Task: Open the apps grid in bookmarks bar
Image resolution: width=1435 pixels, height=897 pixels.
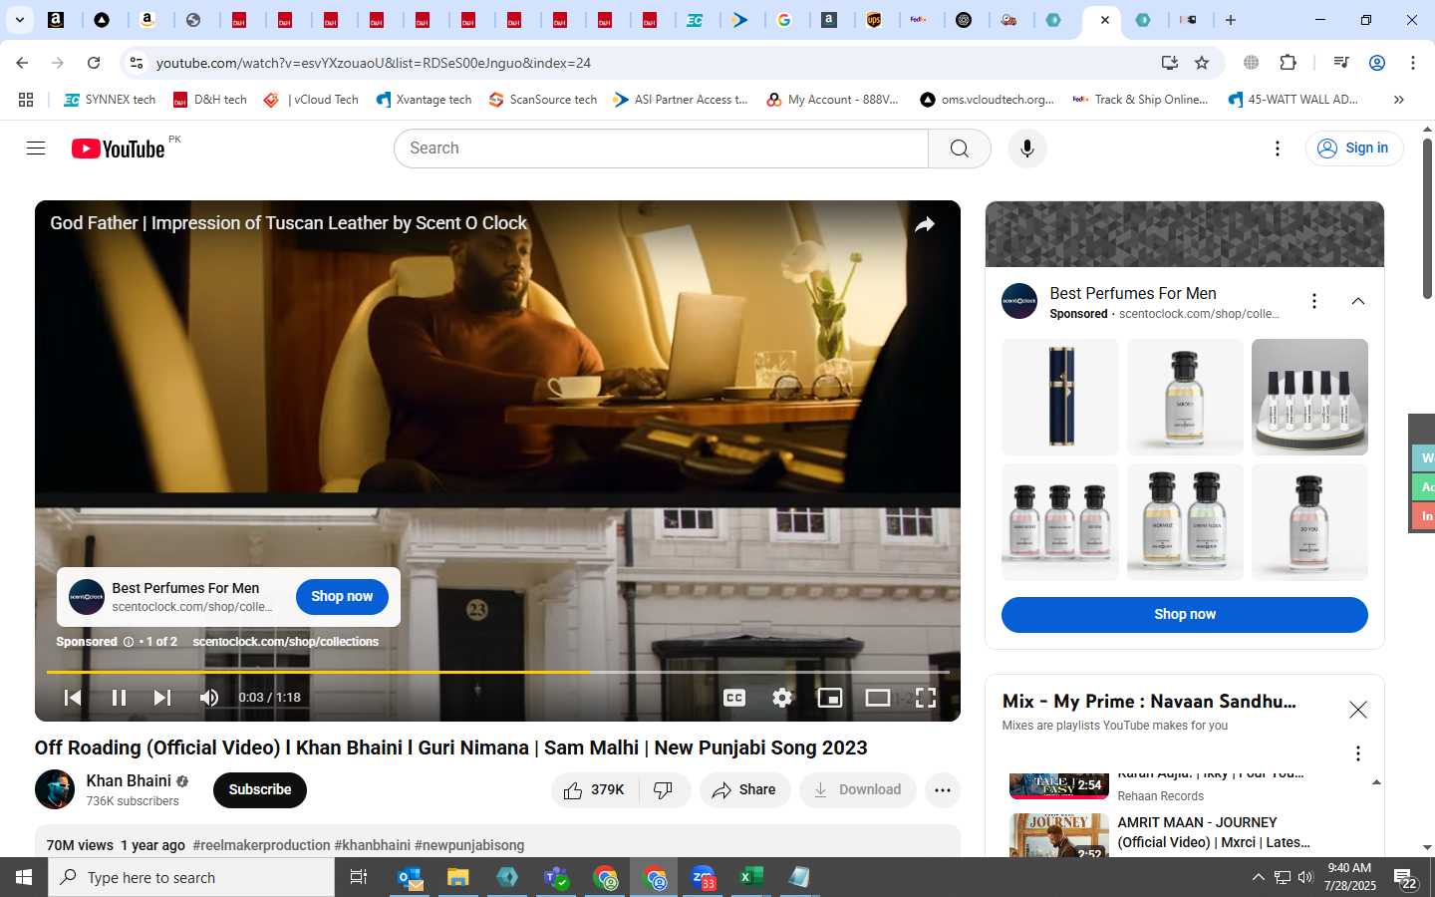Action: point(26,100)
